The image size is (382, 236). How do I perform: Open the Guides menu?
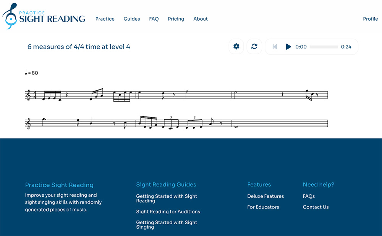131,19
